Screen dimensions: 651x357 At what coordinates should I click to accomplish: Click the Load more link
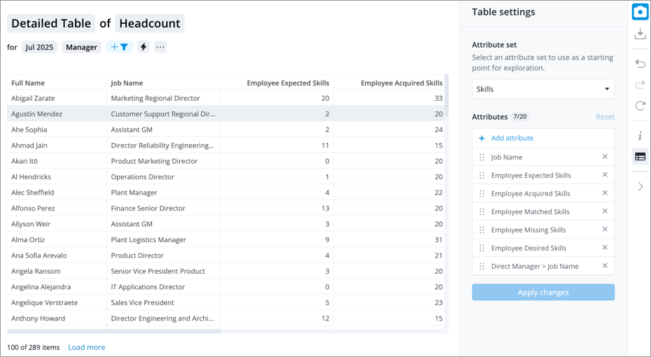coord(86,347)
